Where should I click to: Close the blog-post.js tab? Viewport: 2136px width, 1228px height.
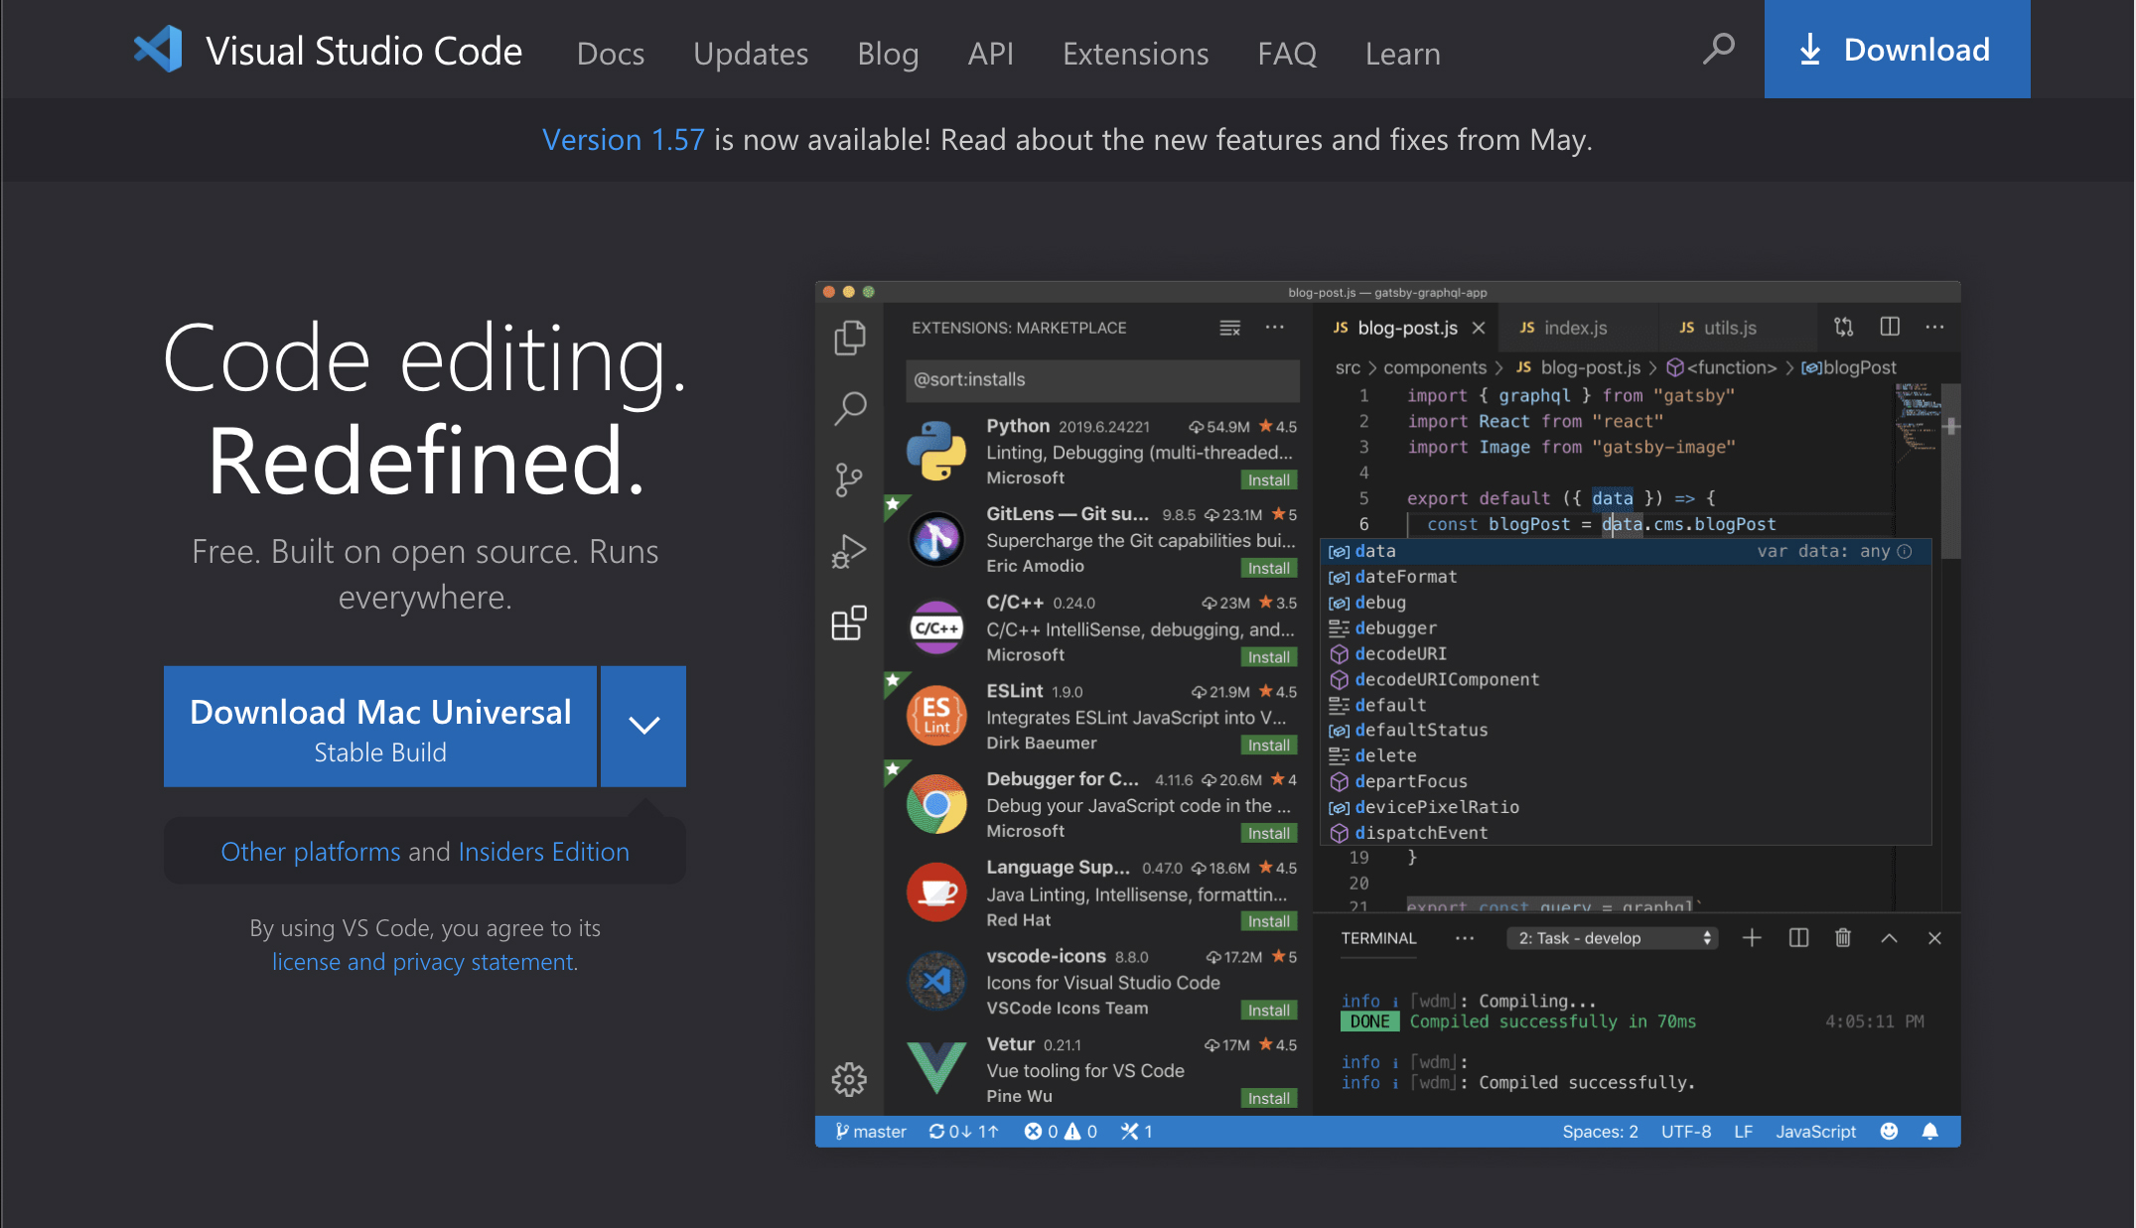coord(1479,328)
